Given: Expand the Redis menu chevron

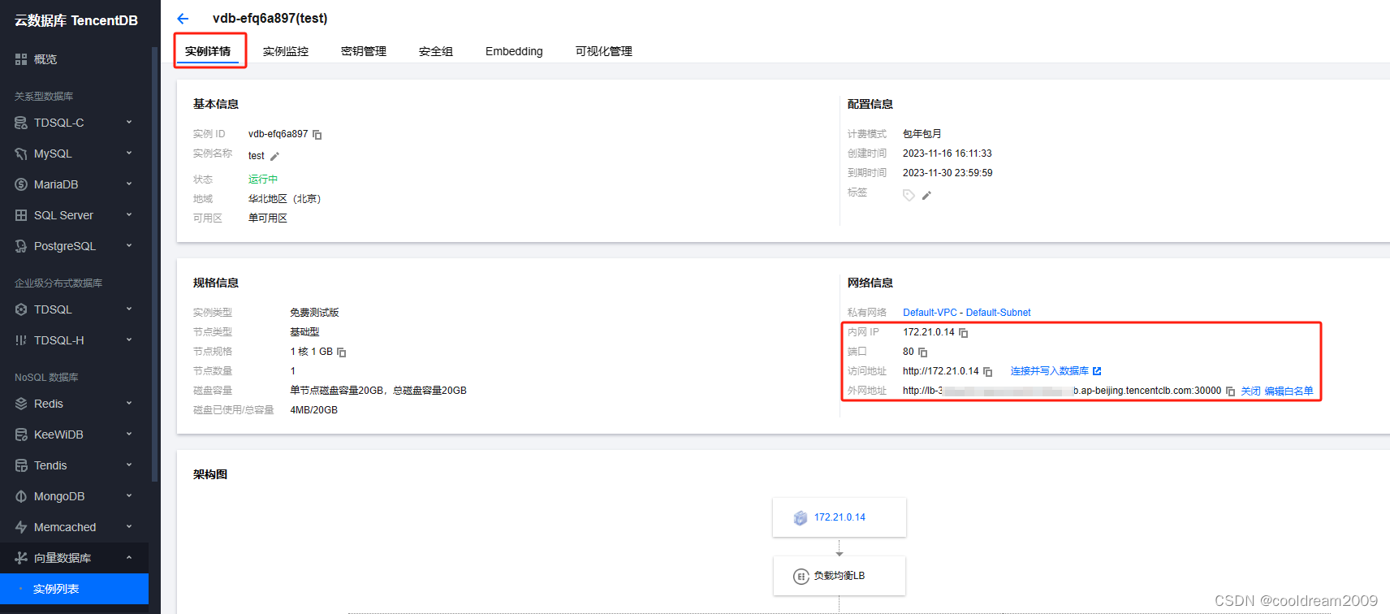Looking at the screenshot, I should coord(129,404).
